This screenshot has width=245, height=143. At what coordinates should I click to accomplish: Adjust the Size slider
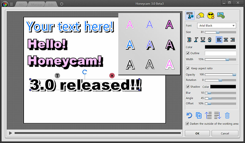[221, 32]
